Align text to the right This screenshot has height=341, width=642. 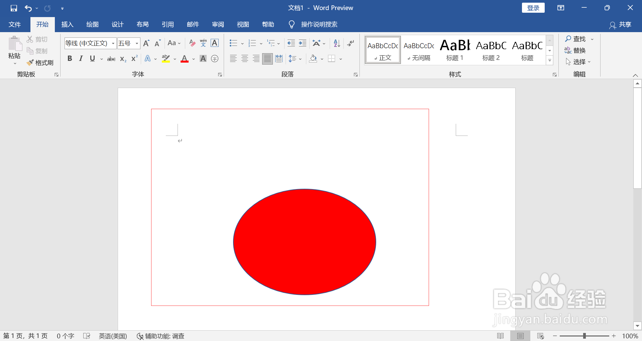tap(256, 59)
